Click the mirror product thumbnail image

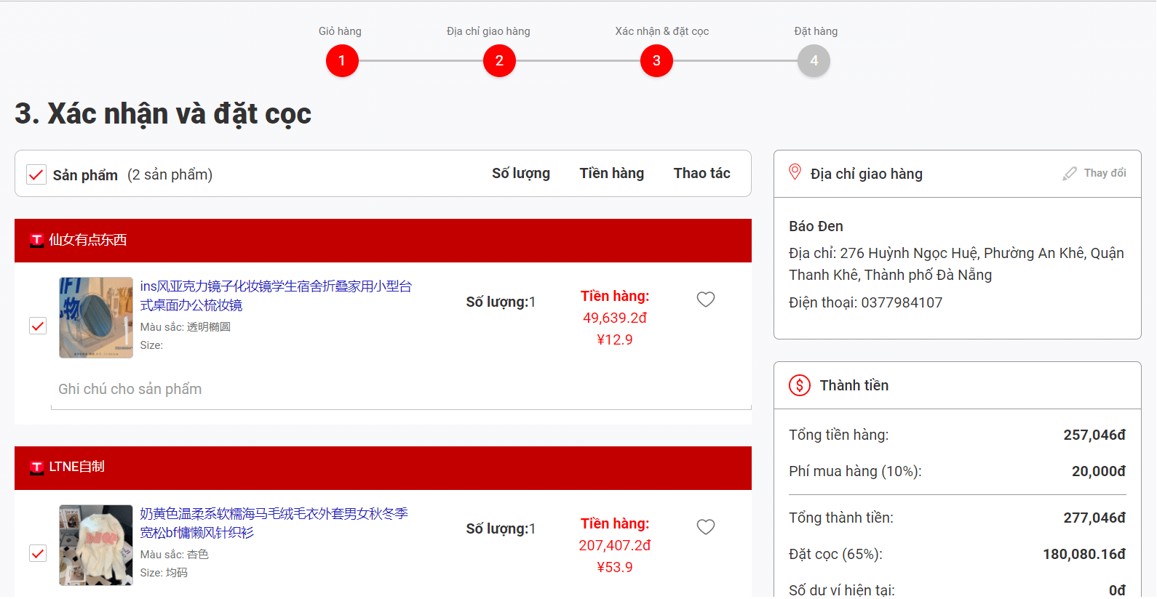(x=96, y=318)
